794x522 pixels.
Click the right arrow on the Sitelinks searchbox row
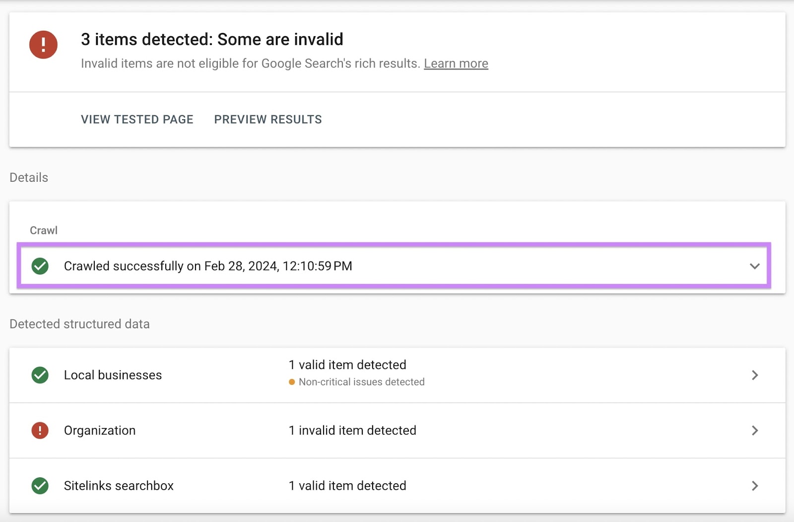point(755,486)
